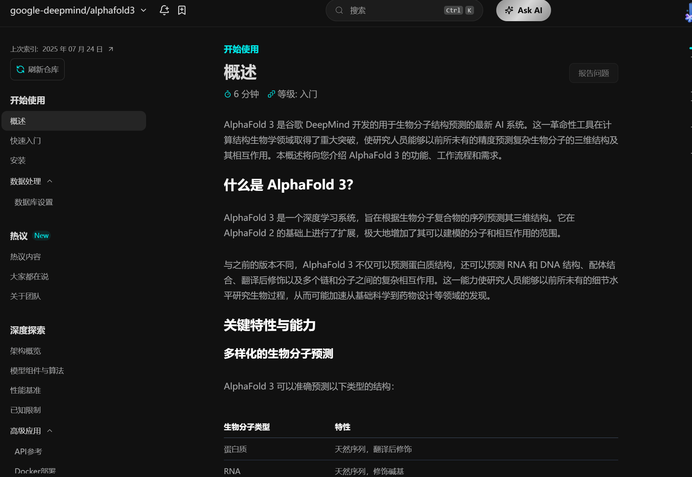Image resolution: width=692 pixels, height=477 pixels.
Task: Open the repository dropdown chevron
Action: [144, 10]
